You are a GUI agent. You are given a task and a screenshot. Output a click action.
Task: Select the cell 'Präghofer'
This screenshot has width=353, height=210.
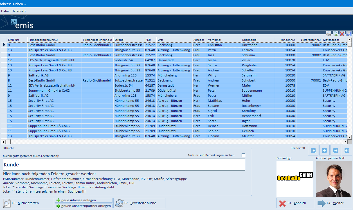tap(258, 65)
